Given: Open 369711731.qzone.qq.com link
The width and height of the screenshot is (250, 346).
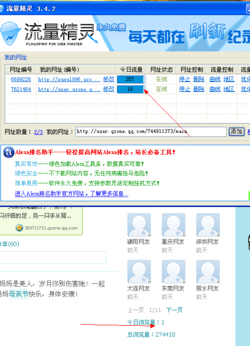Looking at the screenshot, I should (51, 228).
